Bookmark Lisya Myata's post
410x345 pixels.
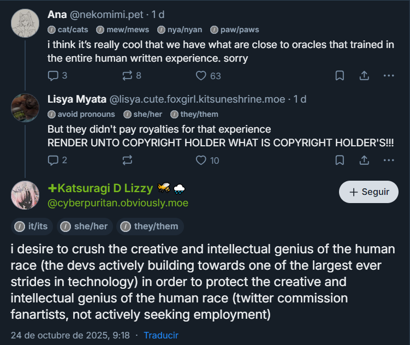click(x=340, y=160)
